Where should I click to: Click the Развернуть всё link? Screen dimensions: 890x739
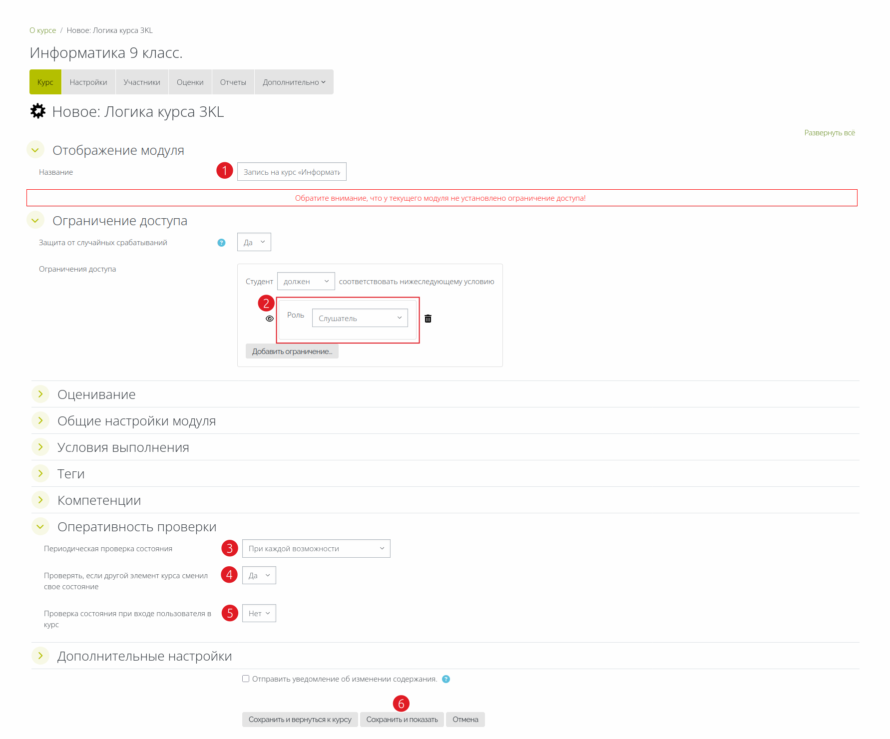pos(829,133)
